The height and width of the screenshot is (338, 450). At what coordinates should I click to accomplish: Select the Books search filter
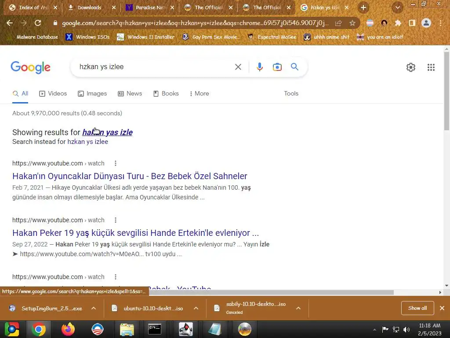pos(166,93)
